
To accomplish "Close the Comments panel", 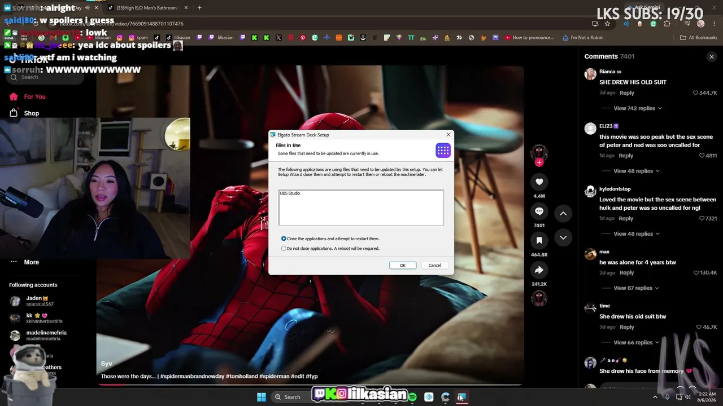I will point(712,56).
